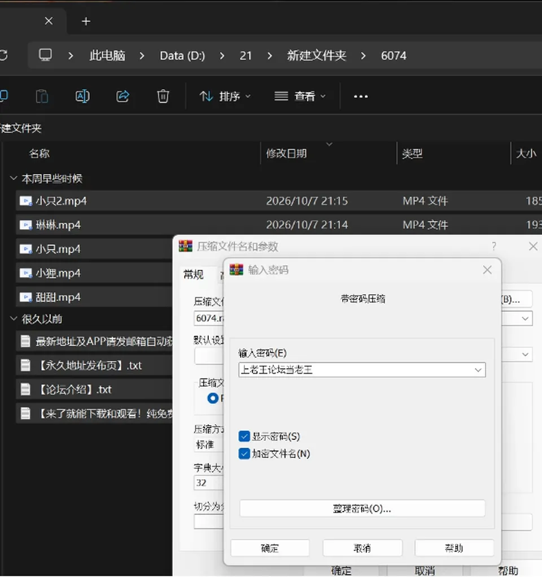
Task: Collapse the 本周早些时候 group
Action: click(x=14, y=178)
